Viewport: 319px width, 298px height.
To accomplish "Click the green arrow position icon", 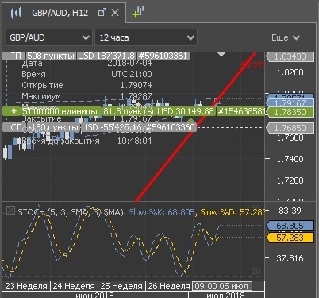I will pos(14,111).
